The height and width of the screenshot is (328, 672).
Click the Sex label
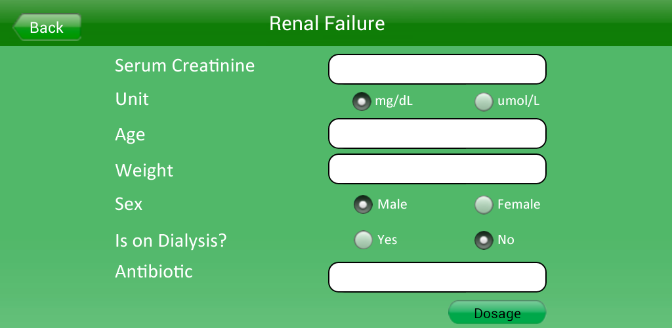coord(129,204)
